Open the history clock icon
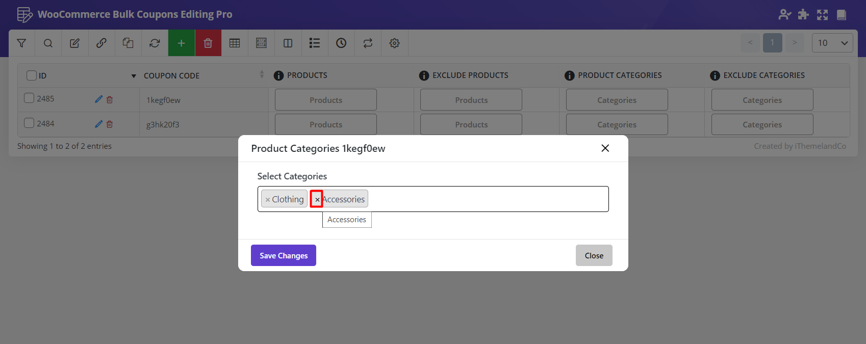Screen dimensions: 866x344 tap(341, 43)
